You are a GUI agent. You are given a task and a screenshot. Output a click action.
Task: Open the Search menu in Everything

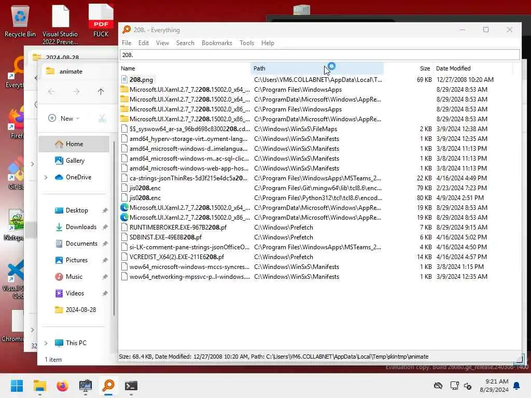(185, 43)
